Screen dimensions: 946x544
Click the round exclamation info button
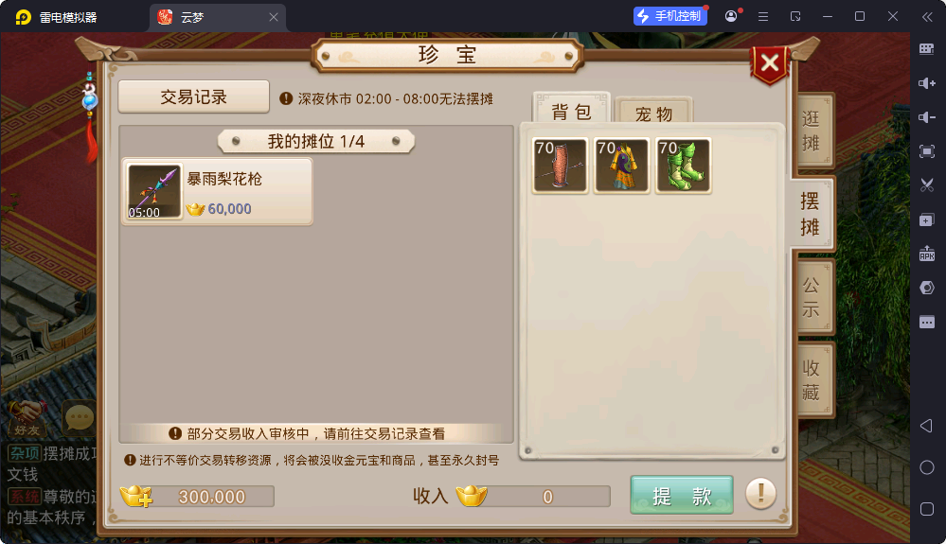tap(760, 494)
